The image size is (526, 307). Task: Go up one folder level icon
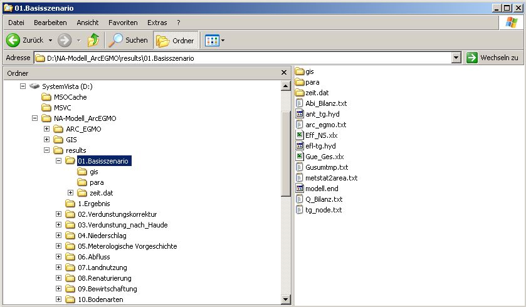coord(93,40)
